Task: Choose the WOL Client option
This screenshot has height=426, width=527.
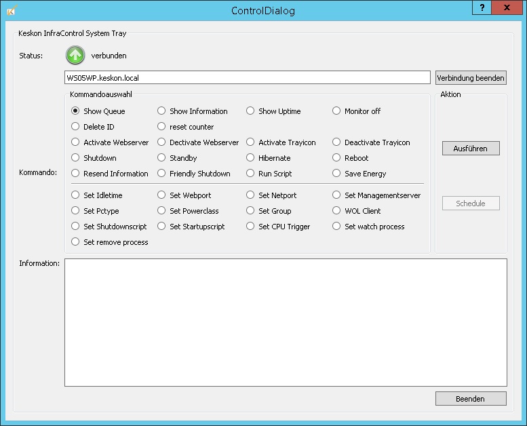Action: (x=336, y=211)
